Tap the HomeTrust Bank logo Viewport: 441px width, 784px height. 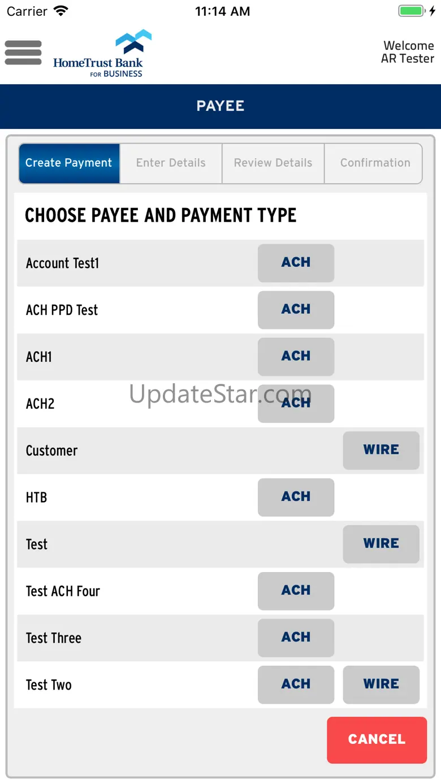pos(103,54)
